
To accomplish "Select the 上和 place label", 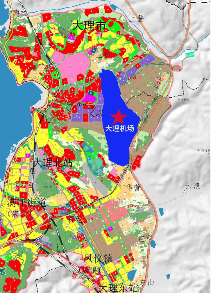I will [x=103, y=55].
